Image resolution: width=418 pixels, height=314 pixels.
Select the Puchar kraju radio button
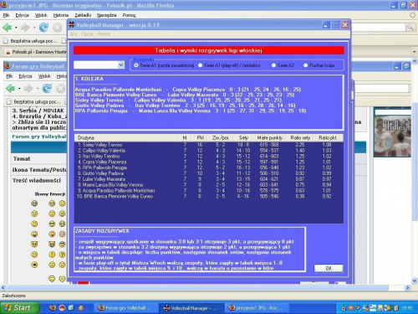coord(305,65)
